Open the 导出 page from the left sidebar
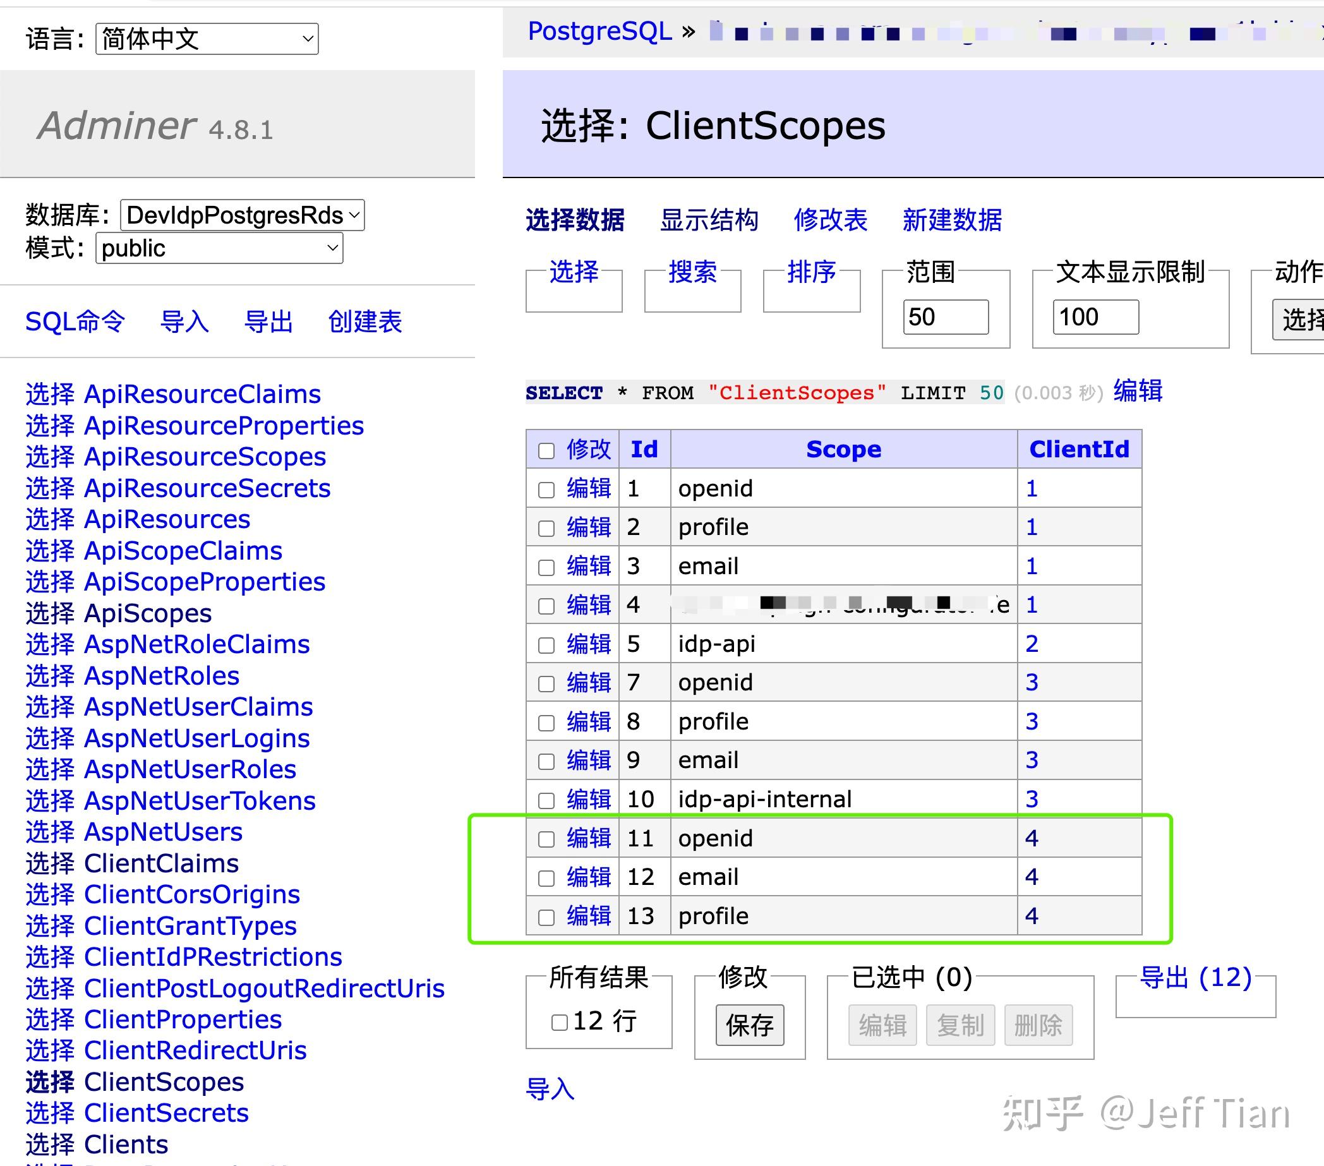1324x1166 pixels. coord(270,322)
